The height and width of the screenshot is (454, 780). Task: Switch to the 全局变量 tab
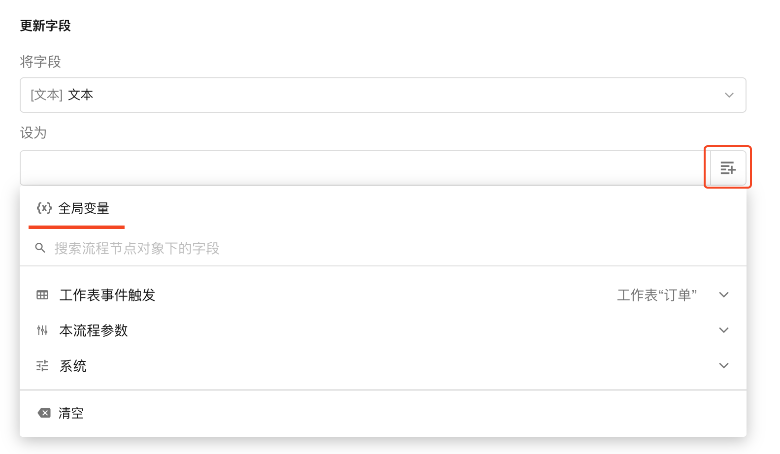(84, 209)
